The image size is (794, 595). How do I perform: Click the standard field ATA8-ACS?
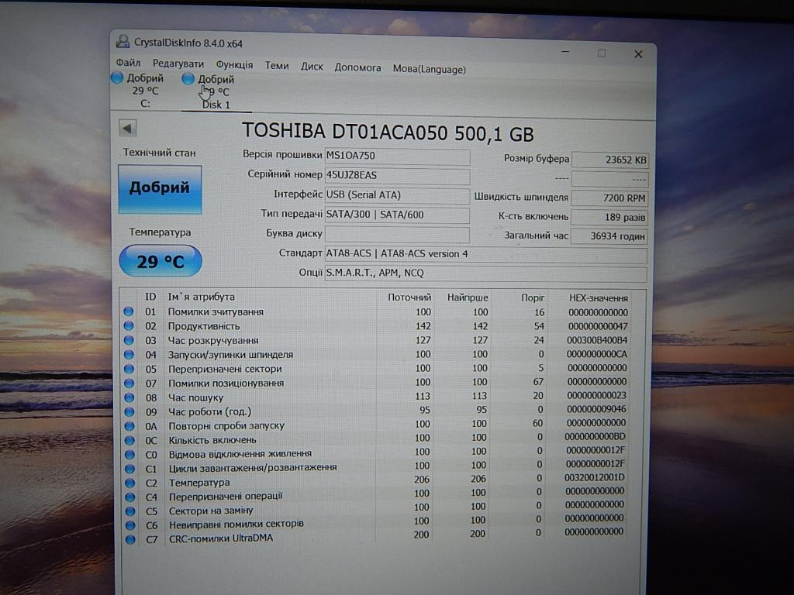pyautogui.click(x=485, y=254)
